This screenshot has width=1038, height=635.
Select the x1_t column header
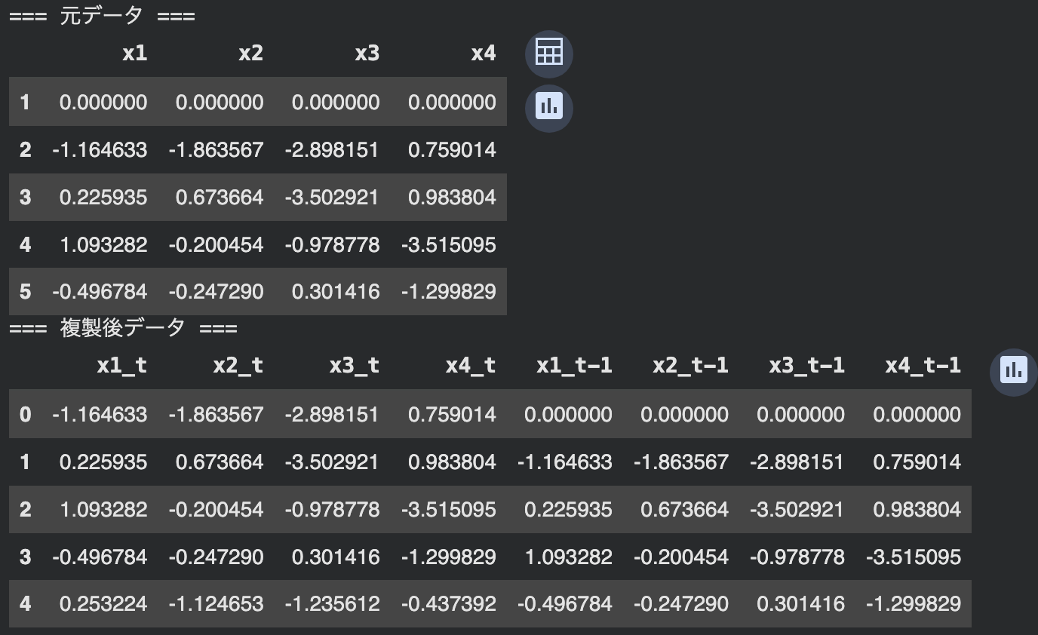click(121, 366)
